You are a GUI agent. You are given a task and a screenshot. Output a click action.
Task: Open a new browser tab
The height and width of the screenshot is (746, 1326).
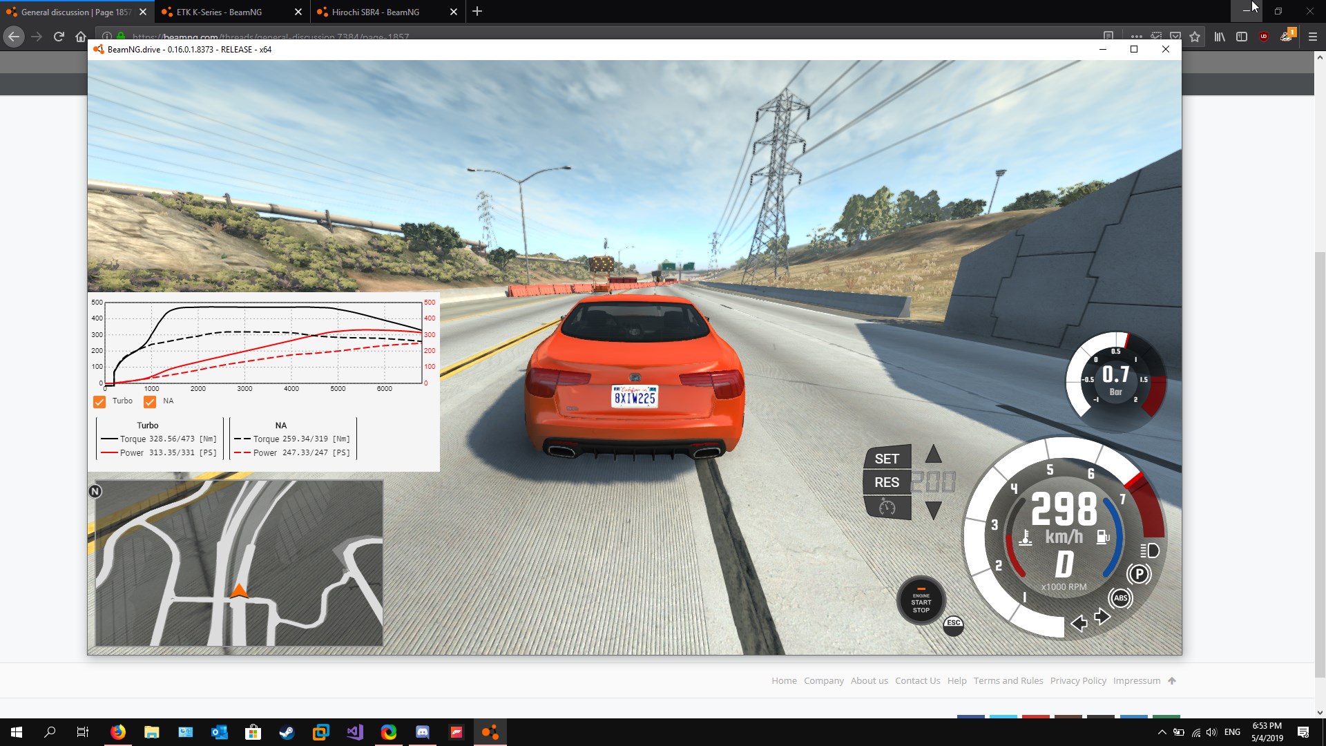pos(477,12)
